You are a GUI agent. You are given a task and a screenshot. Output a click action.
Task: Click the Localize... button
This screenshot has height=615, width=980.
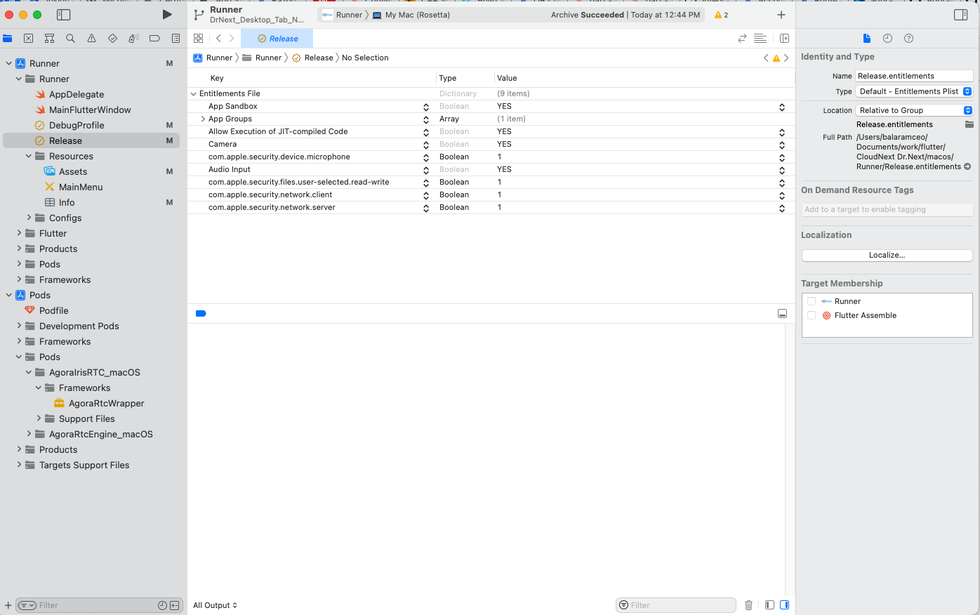(887, 255)
